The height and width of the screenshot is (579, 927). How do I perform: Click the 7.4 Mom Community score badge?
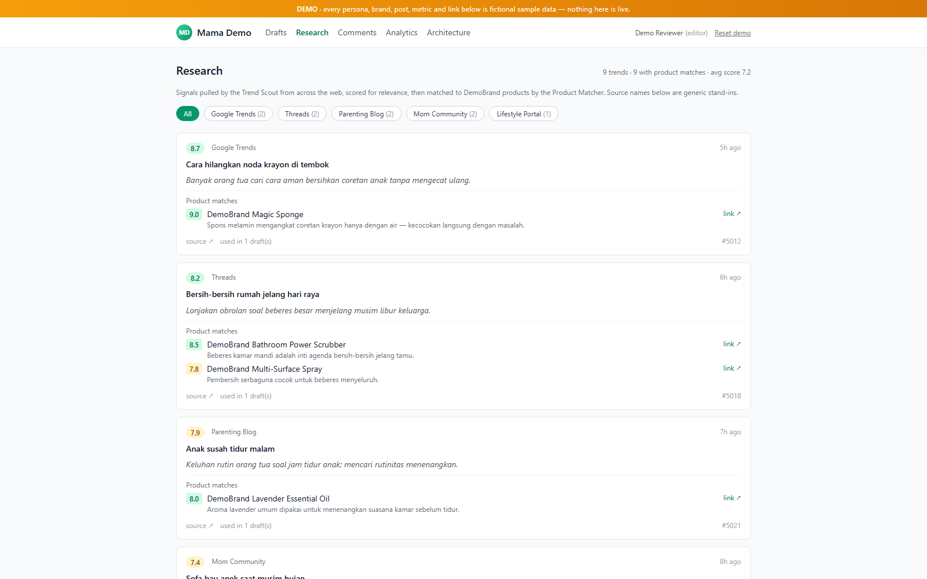[195, 562]
